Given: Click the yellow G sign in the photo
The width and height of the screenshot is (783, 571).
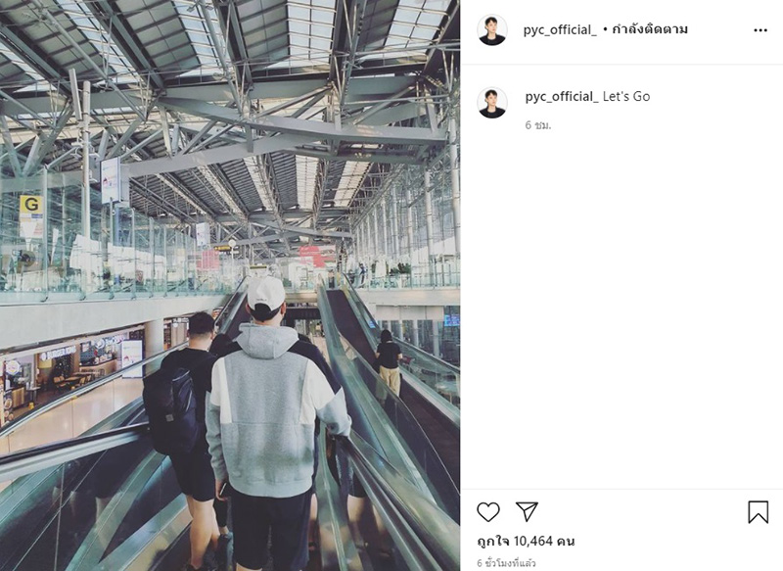Looking at the screenshot, I should pos(31,205).
